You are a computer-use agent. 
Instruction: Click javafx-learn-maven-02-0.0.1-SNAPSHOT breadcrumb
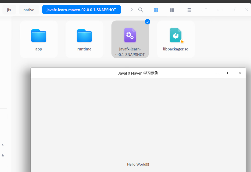click(81, 10)
